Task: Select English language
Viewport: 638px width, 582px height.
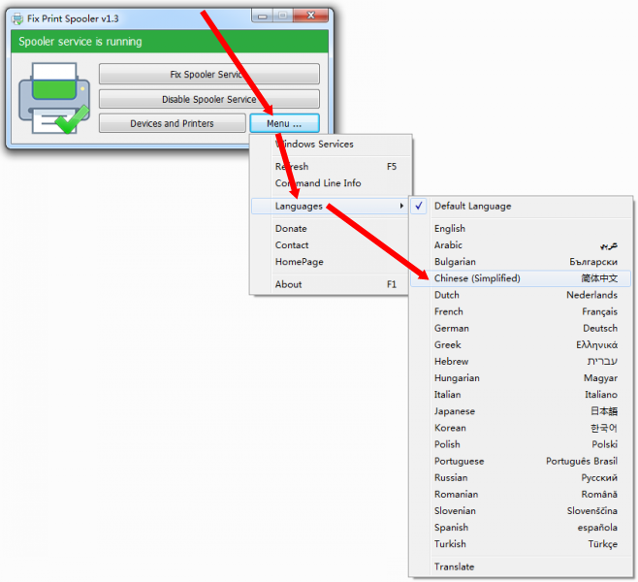Action: click(521, 229)
